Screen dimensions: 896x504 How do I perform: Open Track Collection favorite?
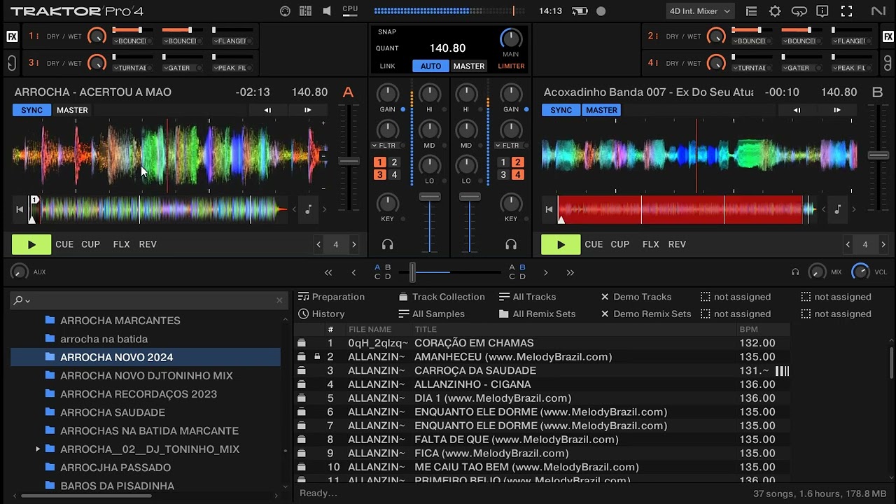442,297
